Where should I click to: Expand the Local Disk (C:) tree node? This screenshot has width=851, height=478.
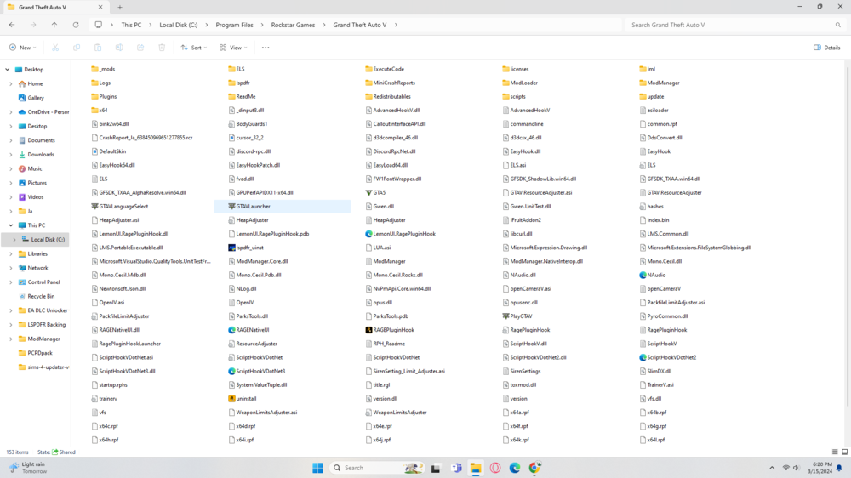[14, 239]
